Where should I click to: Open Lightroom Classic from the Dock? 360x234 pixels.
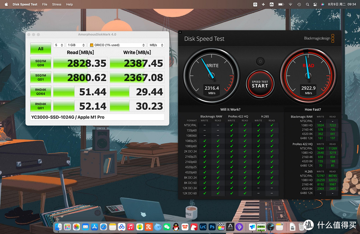click(203, 227)
